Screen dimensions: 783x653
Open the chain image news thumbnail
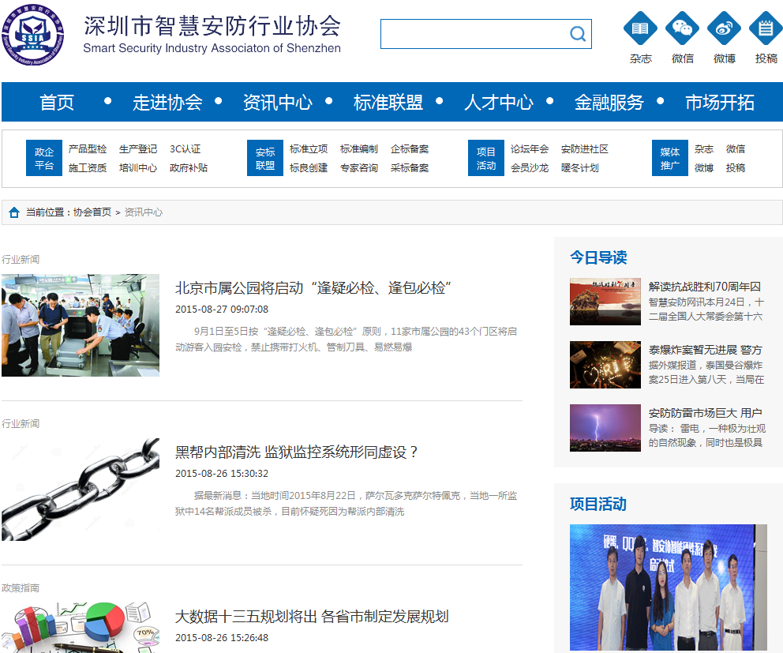pos(81,490)
